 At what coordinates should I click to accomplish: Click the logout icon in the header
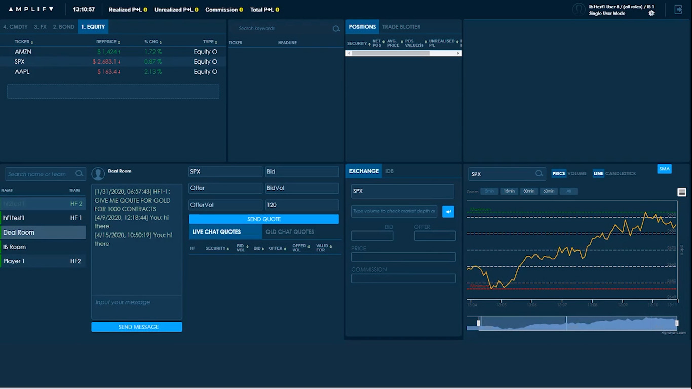pos(678,9)
